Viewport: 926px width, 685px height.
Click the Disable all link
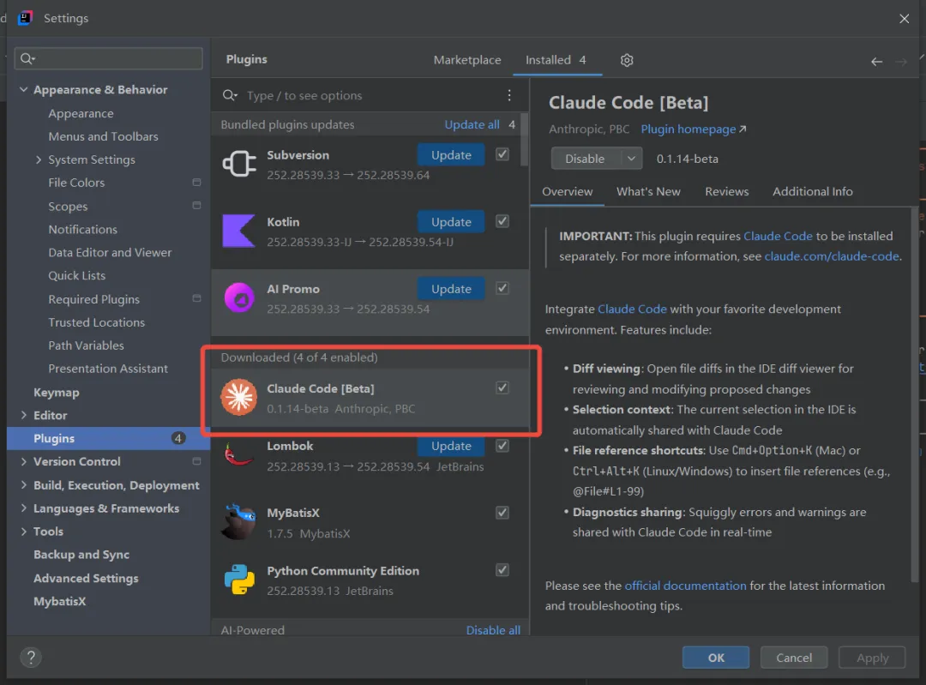click(493, 630)
